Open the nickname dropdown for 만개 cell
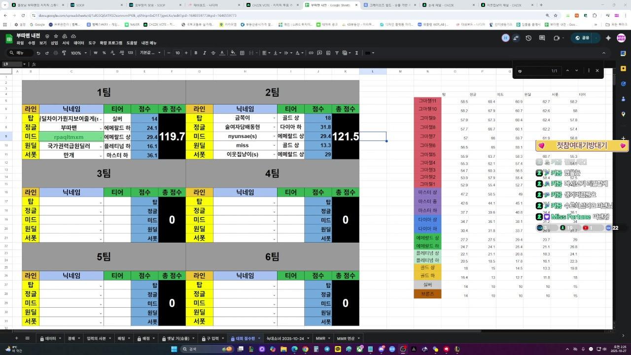 point(101,156)
